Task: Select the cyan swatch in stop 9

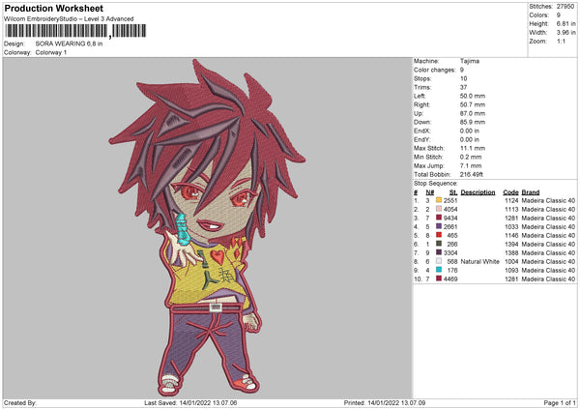Action: (439, 270)
